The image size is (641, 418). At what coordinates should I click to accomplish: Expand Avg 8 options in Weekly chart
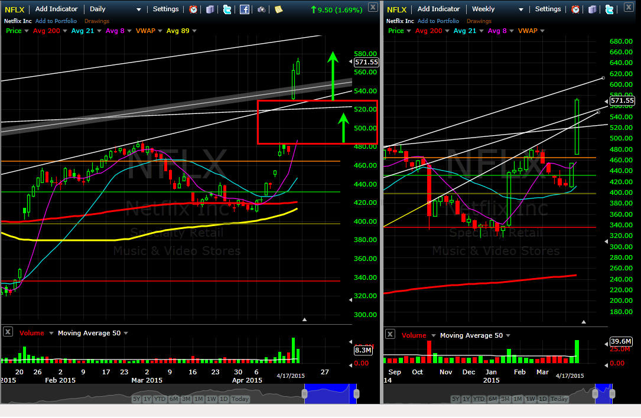pyautogui.click(x=512, y=31)
